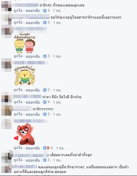Click the red panda heart sticker

pyautogui.click(x=25, y=134)
